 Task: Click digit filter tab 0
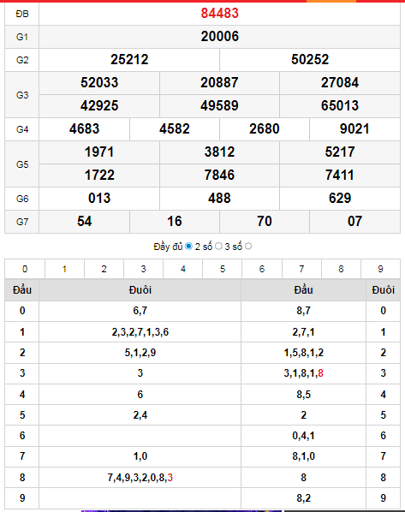pos(25,269)
